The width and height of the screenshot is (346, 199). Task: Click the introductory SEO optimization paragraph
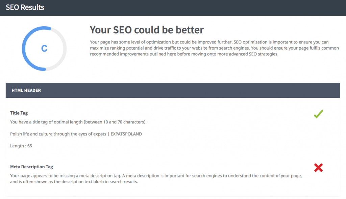click(x=214, y=48)
